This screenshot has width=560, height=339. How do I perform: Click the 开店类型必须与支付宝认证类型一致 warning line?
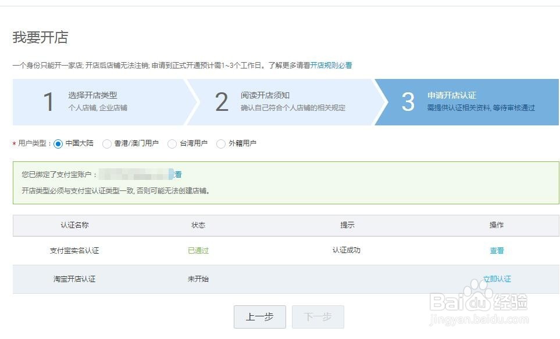click(x=116, y=191)
